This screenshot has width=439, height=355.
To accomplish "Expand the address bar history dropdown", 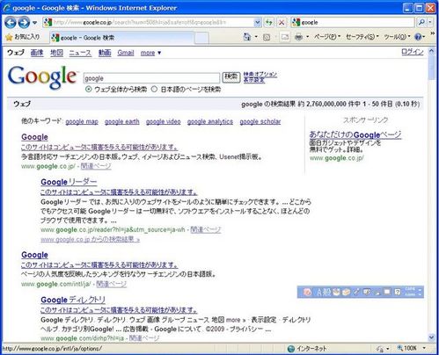I will pyautogui.click(x=258, y=22).
